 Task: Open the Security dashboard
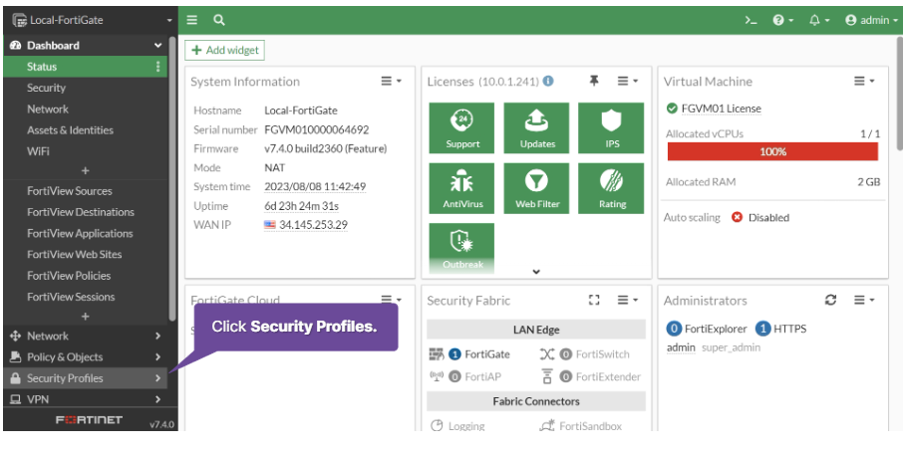pos(46,88)
